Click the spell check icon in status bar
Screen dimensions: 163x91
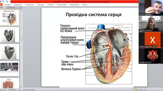[20, 90]
